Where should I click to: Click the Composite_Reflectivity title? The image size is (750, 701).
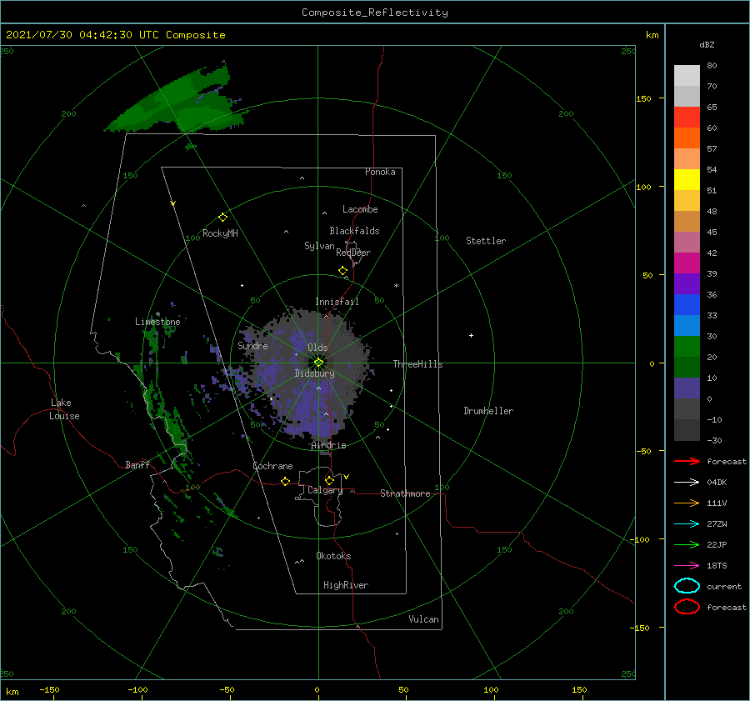[375, 13]
